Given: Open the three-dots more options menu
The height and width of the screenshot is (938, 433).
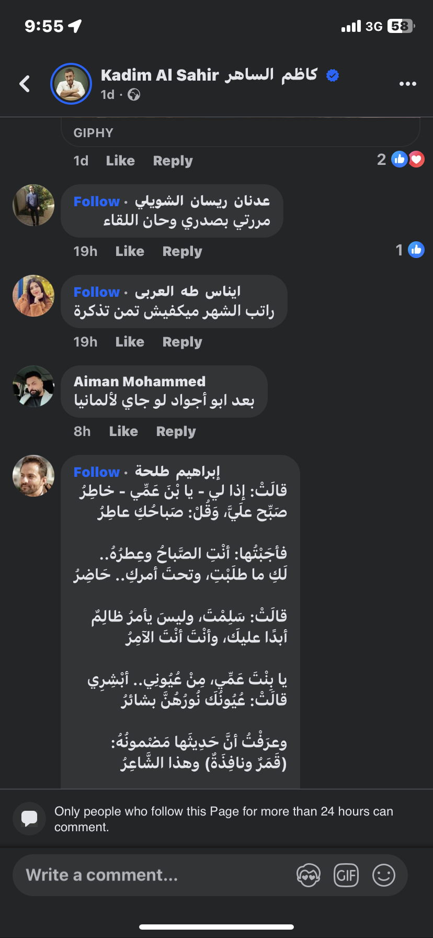Looking at the screenshot, I should click(x=407, y=84).
